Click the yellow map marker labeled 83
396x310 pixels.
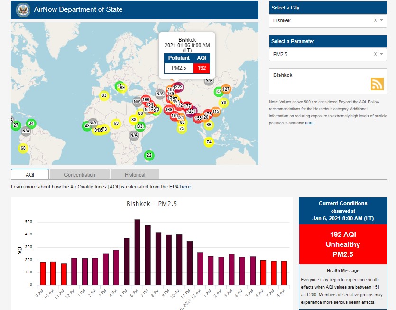click(x=104, y=96)
